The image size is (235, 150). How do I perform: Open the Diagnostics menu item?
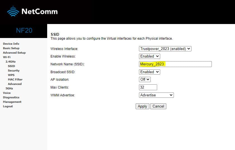[x=11, y=97]
